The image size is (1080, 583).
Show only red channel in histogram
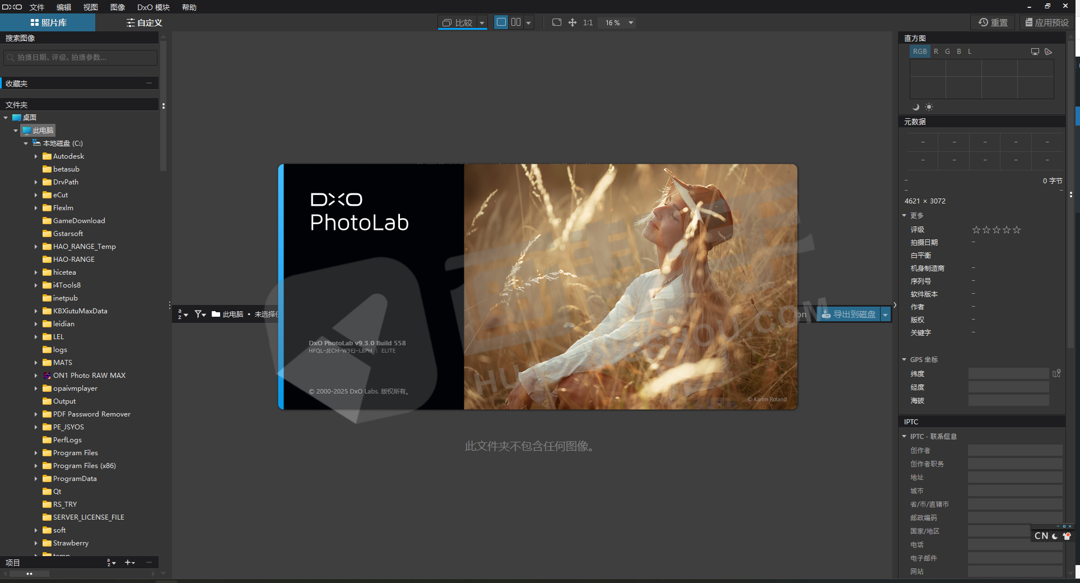tap(936, 52)
